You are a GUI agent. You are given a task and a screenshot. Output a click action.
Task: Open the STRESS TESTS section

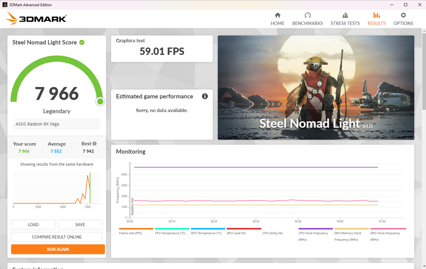tap(345, 19)
